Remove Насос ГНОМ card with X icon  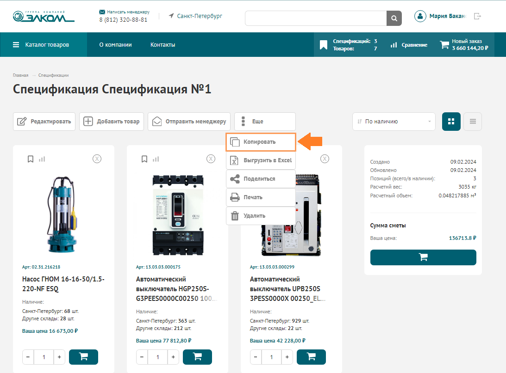[97, 159]
